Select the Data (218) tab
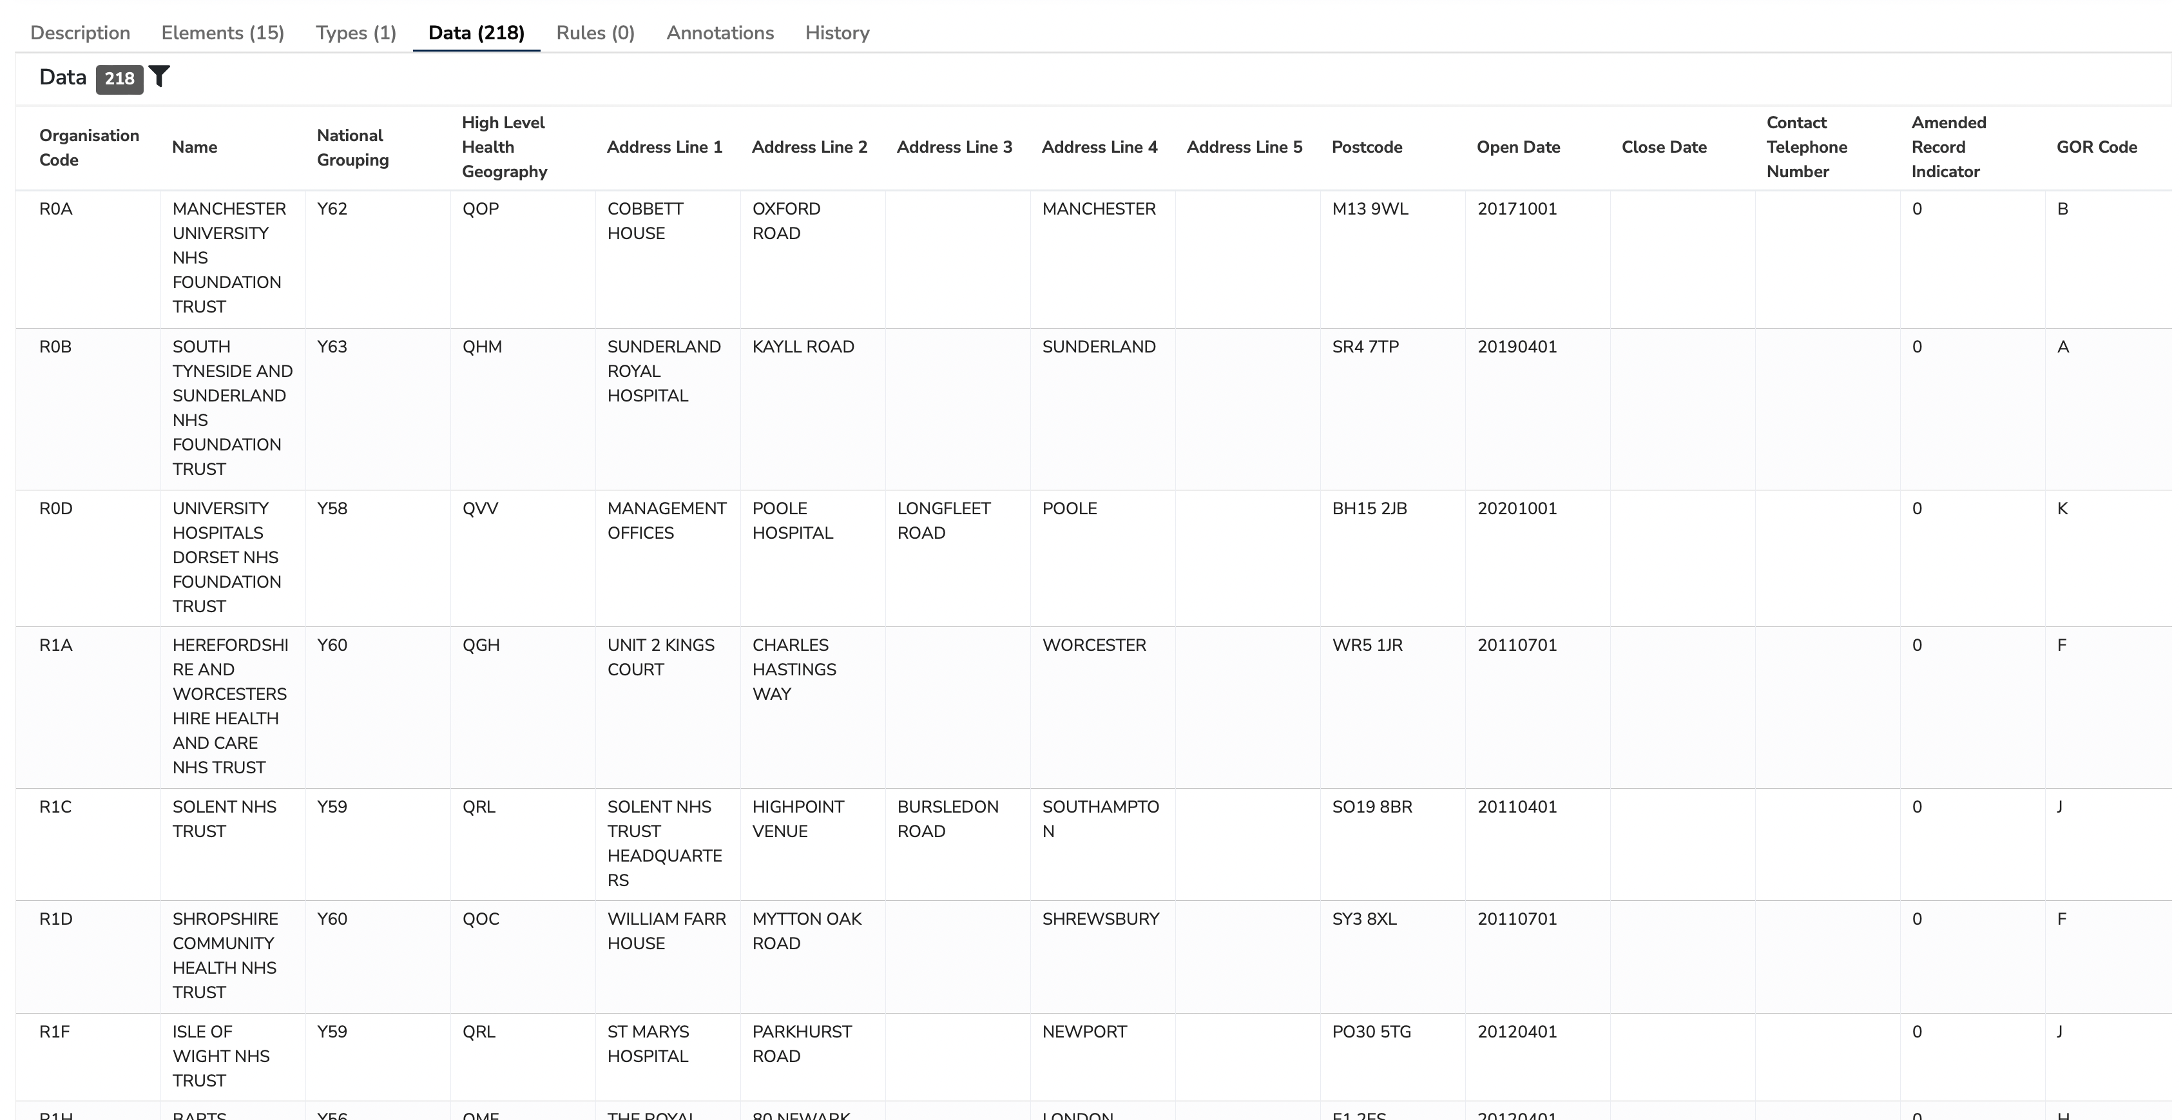 (476, 33)
